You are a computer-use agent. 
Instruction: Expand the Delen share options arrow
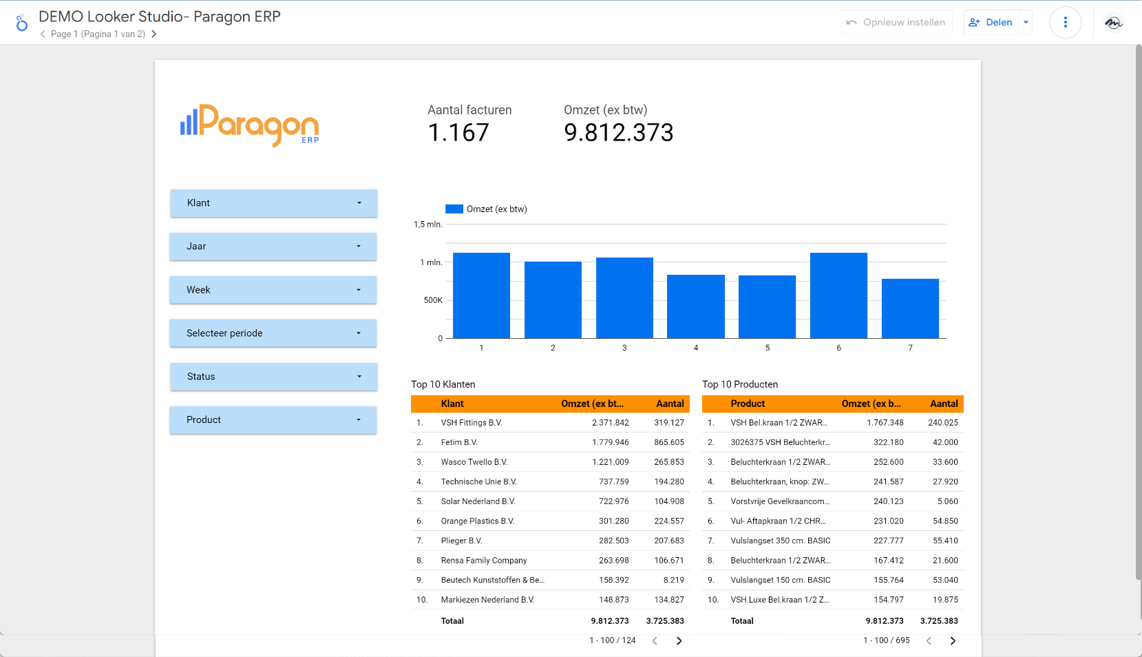pyautogui.click(x=1026, y=22)
